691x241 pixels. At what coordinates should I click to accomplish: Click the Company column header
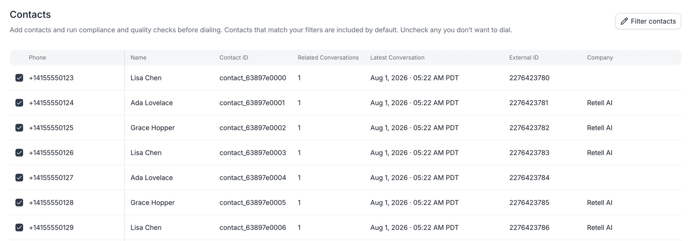tap(600, 58)
